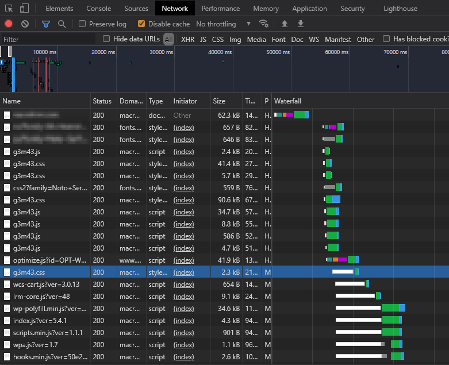Check the Hide data URLs option

pyautogui.click(x=106, y=39)
